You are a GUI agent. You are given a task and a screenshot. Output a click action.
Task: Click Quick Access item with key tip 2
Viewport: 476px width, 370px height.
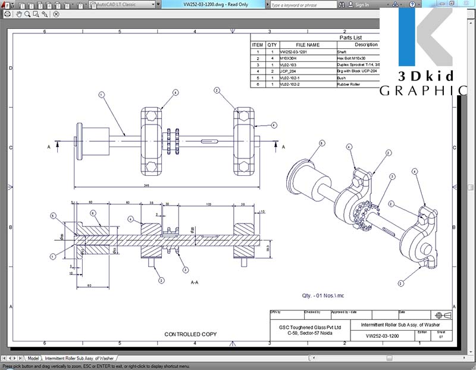31,5
